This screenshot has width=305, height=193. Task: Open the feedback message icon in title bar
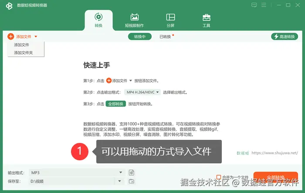[254, 5]
